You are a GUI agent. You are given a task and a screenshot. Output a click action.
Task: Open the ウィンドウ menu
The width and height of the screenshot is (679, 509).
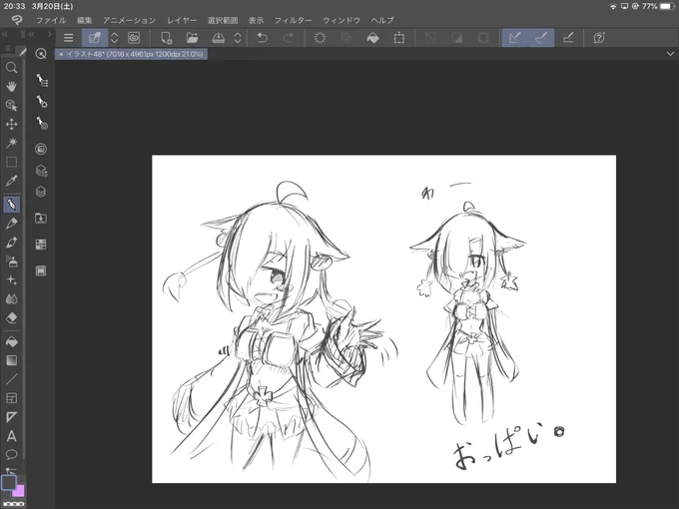(x=341, y=20)
